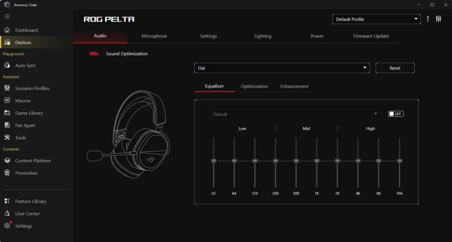Image resolution: width=452 pixels, height=242 pixels.
Task: Open the User Center page
Action: 28,213
